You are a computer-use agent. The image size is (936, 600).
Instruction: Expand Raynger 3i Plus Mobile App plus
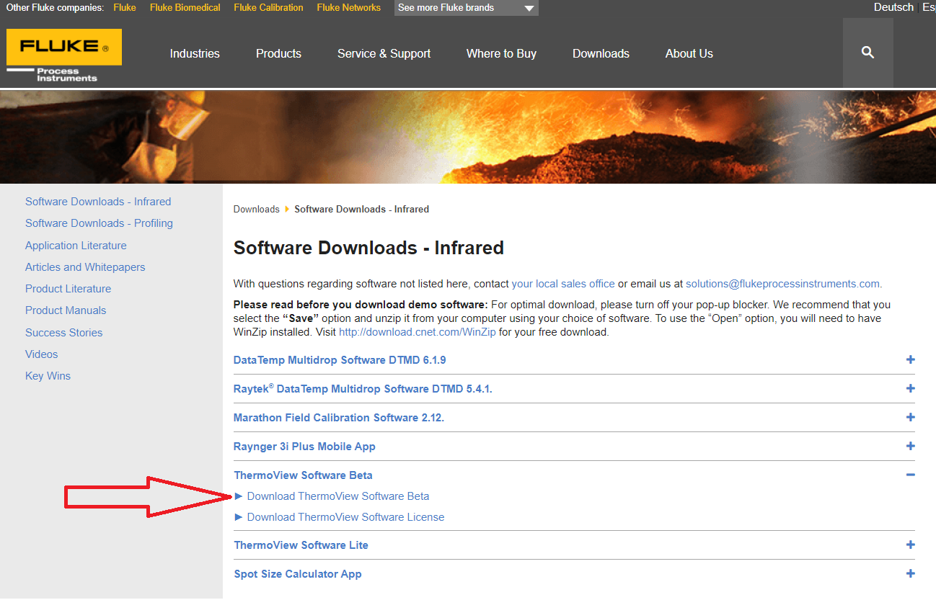[910, 447]
